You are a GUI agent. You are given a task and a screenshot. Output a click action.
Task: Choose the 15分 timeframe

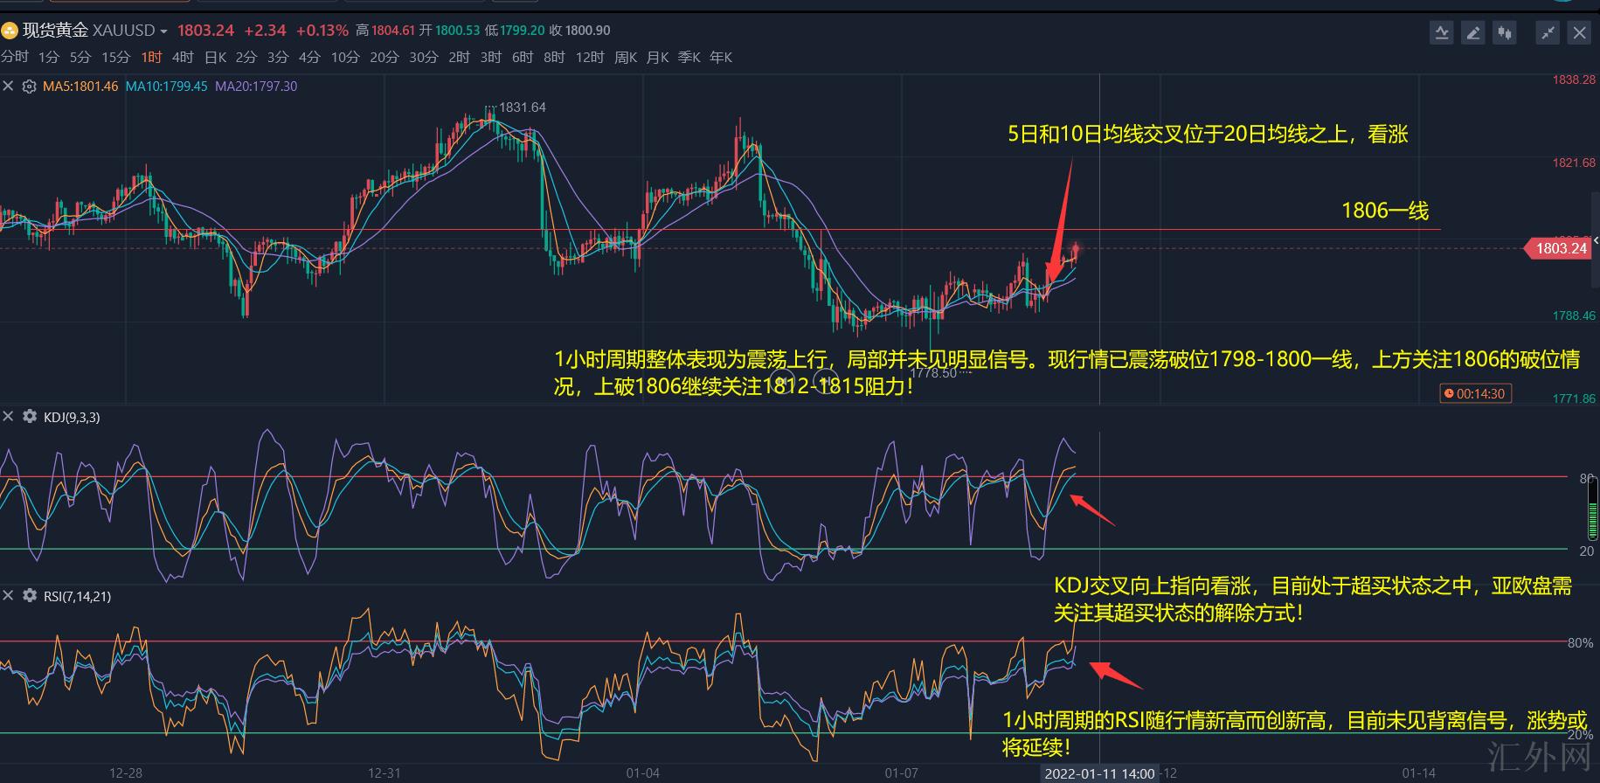pyautogui.click(x=115, y=58)
